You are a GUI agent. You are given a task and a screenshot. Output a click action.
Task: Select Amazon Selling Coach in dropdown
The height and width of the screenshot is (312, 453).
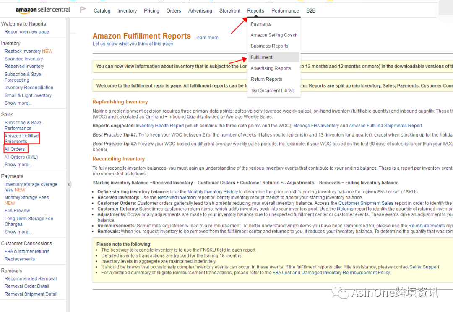[x=274, y=35]
